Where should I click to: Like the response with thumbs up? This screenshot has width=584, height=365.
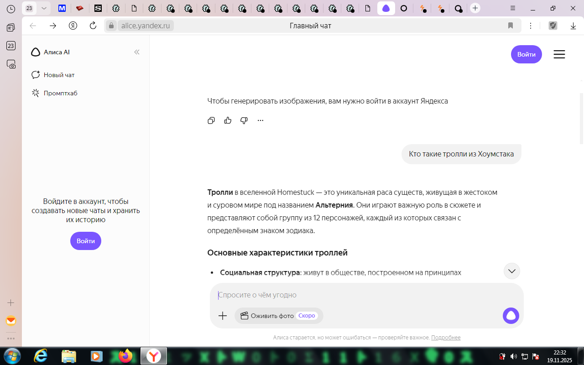(x=228, y=120)
